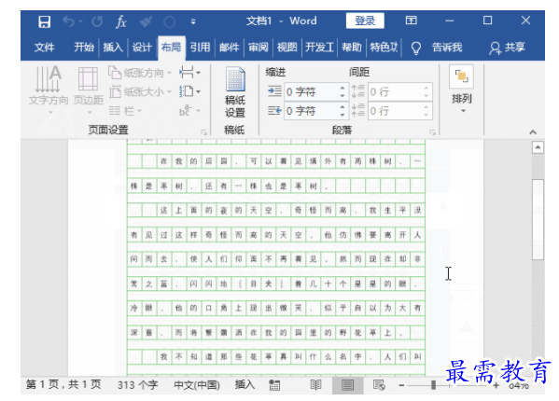
Task: Select the 布局 ribbon tab
Action: (171, 48)
